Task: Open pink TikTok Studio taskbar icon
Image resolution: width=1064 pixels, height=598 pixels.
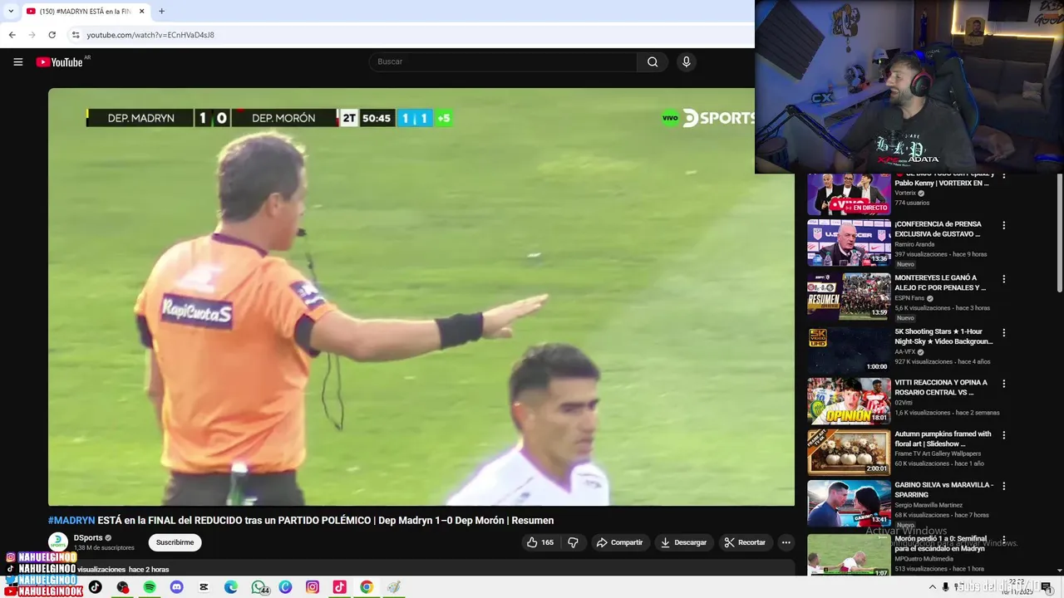Action: [339, 587]
